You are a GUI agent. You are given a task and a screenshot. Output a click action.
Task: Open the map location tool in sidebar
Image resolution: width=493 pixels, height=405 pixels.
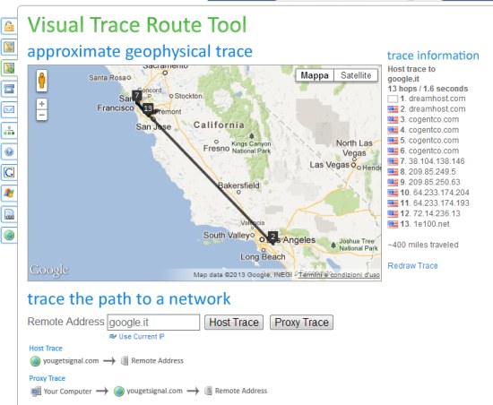tap(9, 47)
